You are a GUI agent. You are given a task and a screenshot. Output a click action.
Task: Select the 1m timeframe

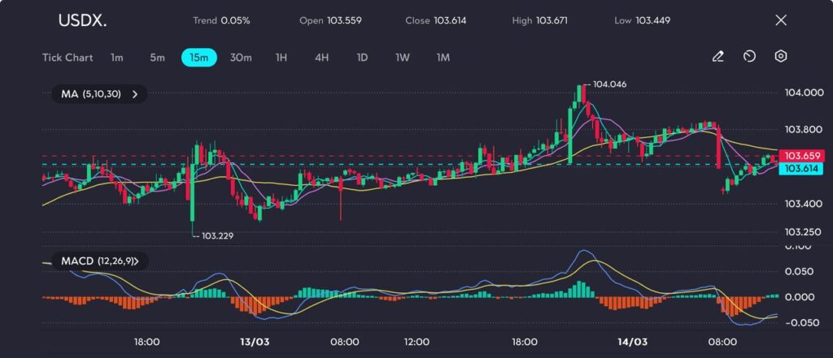click(117, 58)
